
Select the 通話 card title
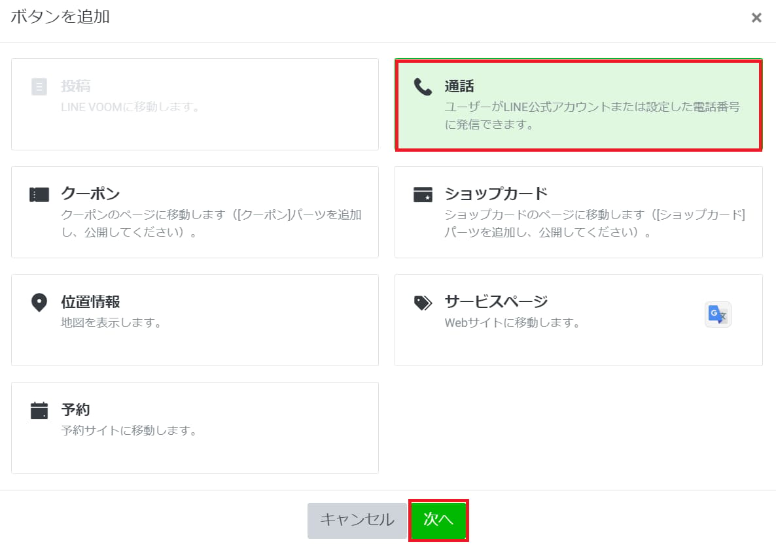[x=459, y=86]
